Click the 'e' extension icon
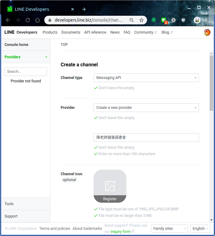The height and width of the screenshot is (236, 215). 183,20
